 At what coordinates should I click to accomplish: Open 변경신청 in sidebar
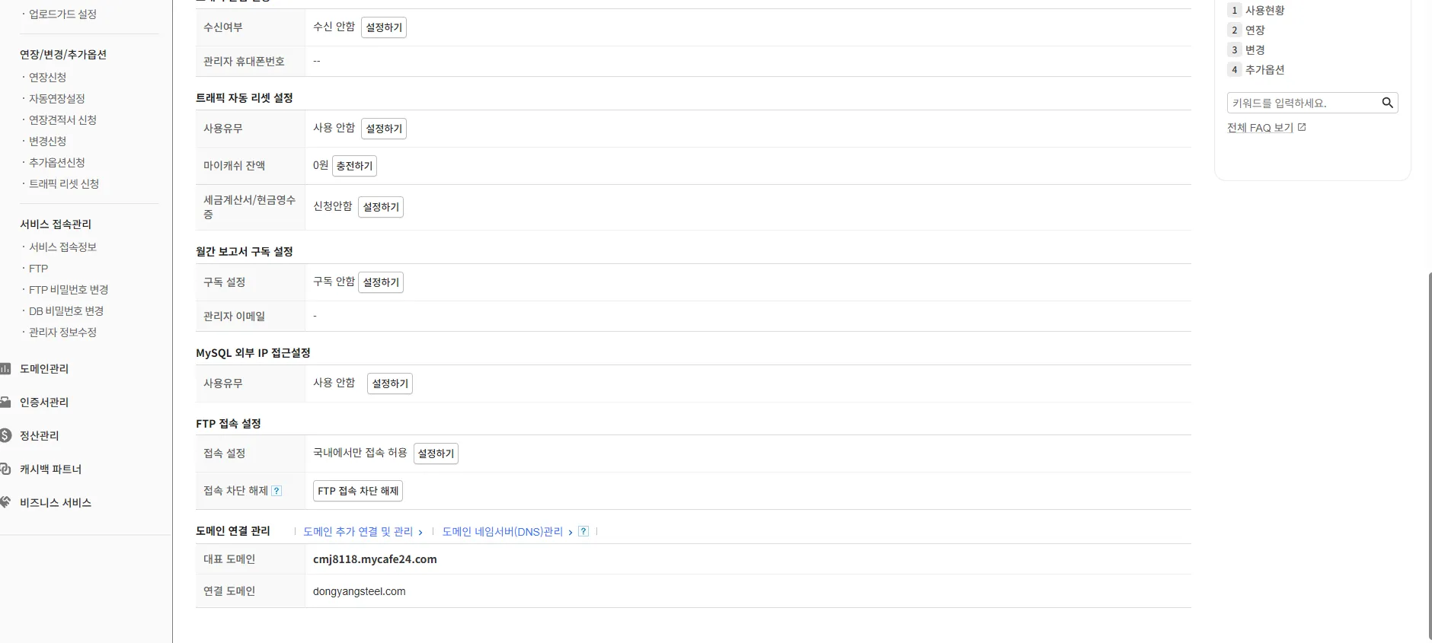47,141
